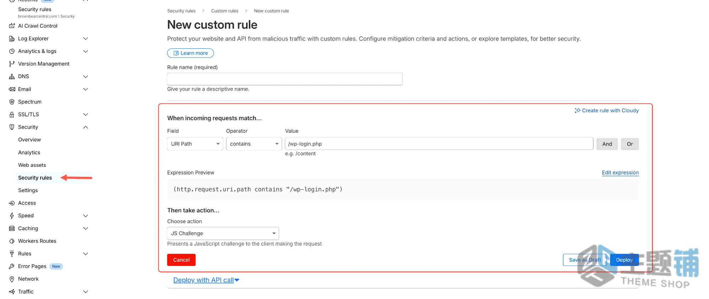This screenshot has width=709, height=299.
Task: Select the Speed lightning bolt icon
Action: 12,215
